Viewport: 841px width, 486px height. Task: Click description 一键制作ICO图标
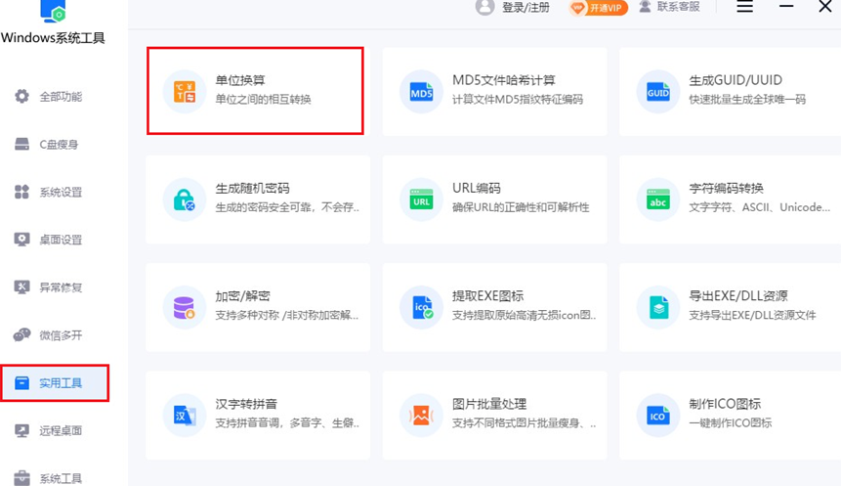point(730,423)
